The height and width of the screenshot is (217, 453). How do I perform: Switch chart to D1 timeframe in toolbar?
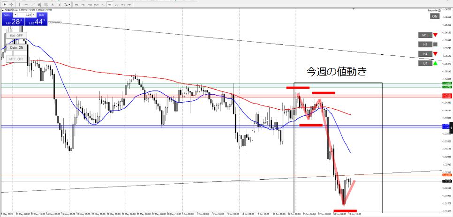[x=116, y=4]
